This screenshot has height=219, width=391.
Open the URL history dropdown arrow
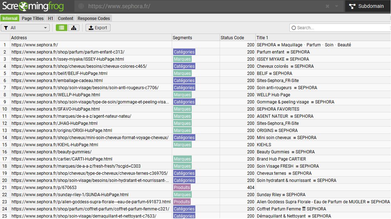click(337, 6)
